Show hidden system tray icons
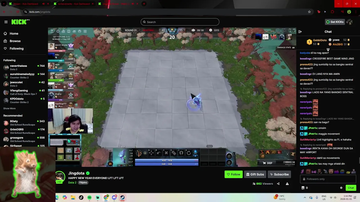Viewport: 360px width, 202px height. (305, 198)
